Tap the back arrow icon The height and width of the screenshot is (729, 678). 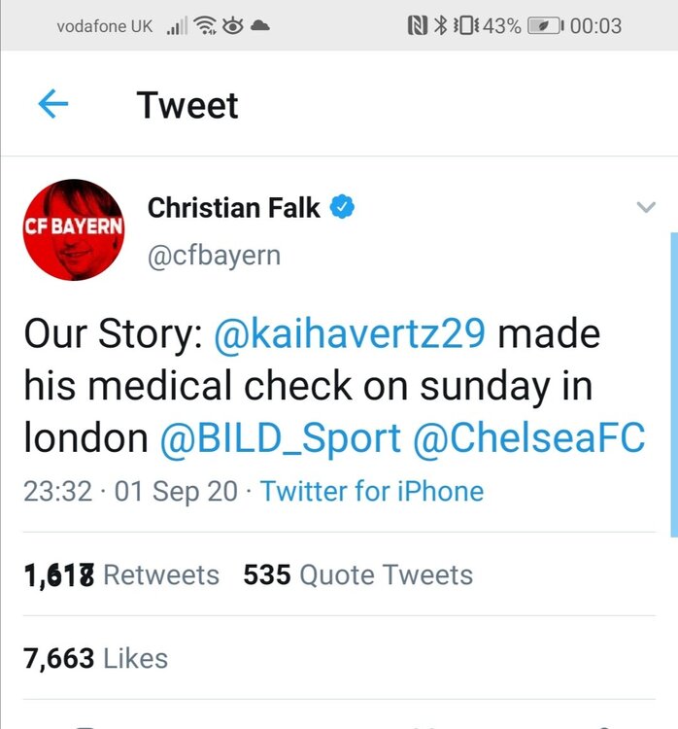[53, 104]
